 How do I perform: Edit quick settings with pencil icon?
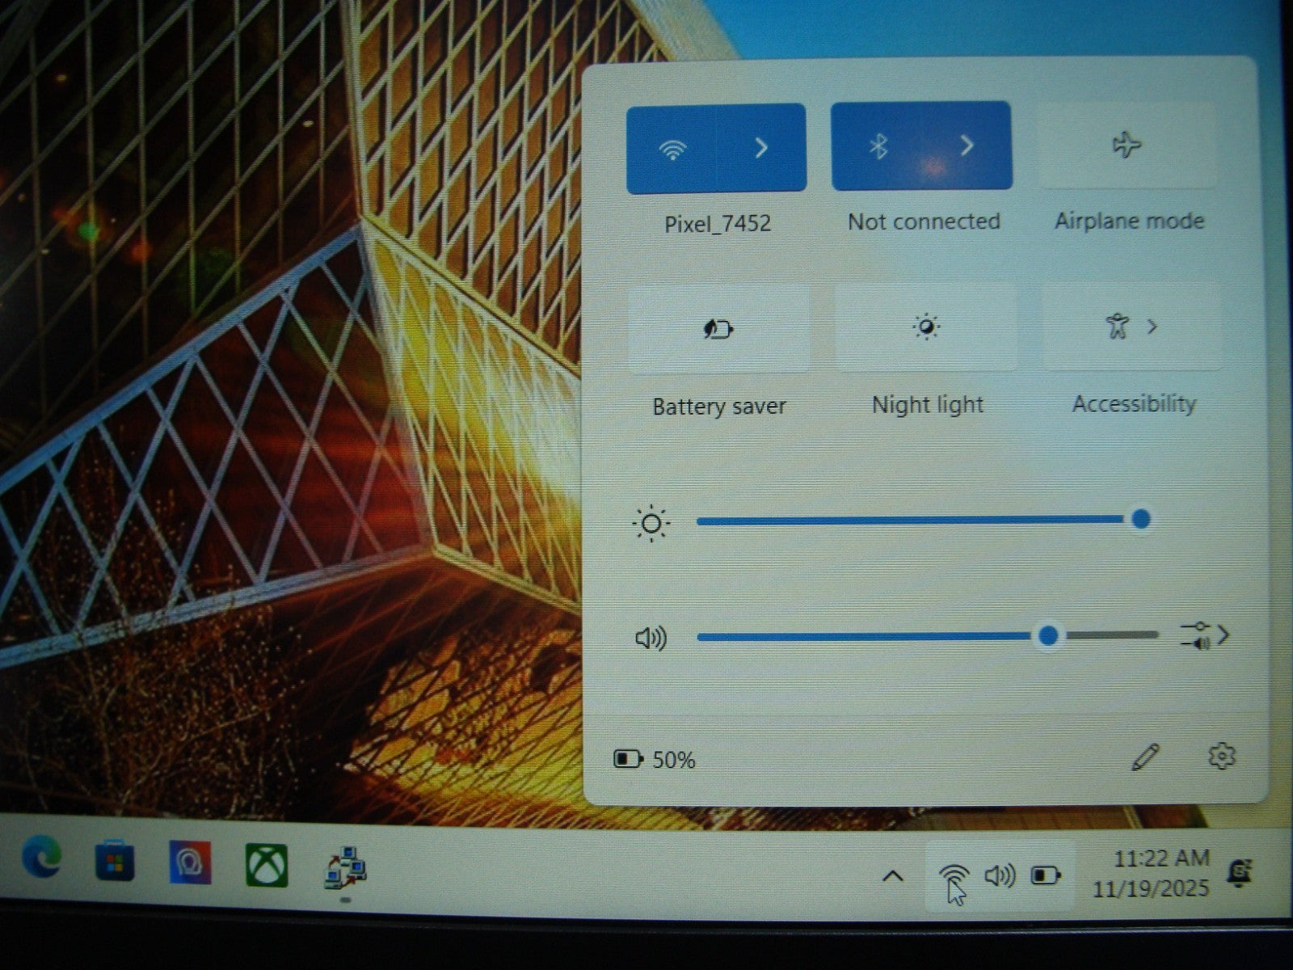[1145, 757]
